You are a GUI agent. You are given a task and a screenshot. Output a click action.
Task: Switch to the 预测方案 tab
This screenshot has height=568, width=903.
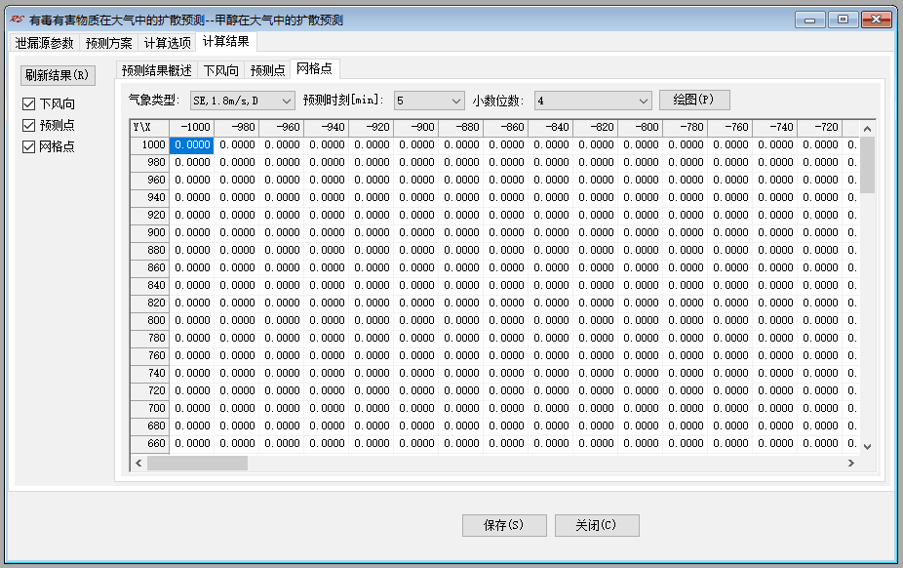(108, 43)
